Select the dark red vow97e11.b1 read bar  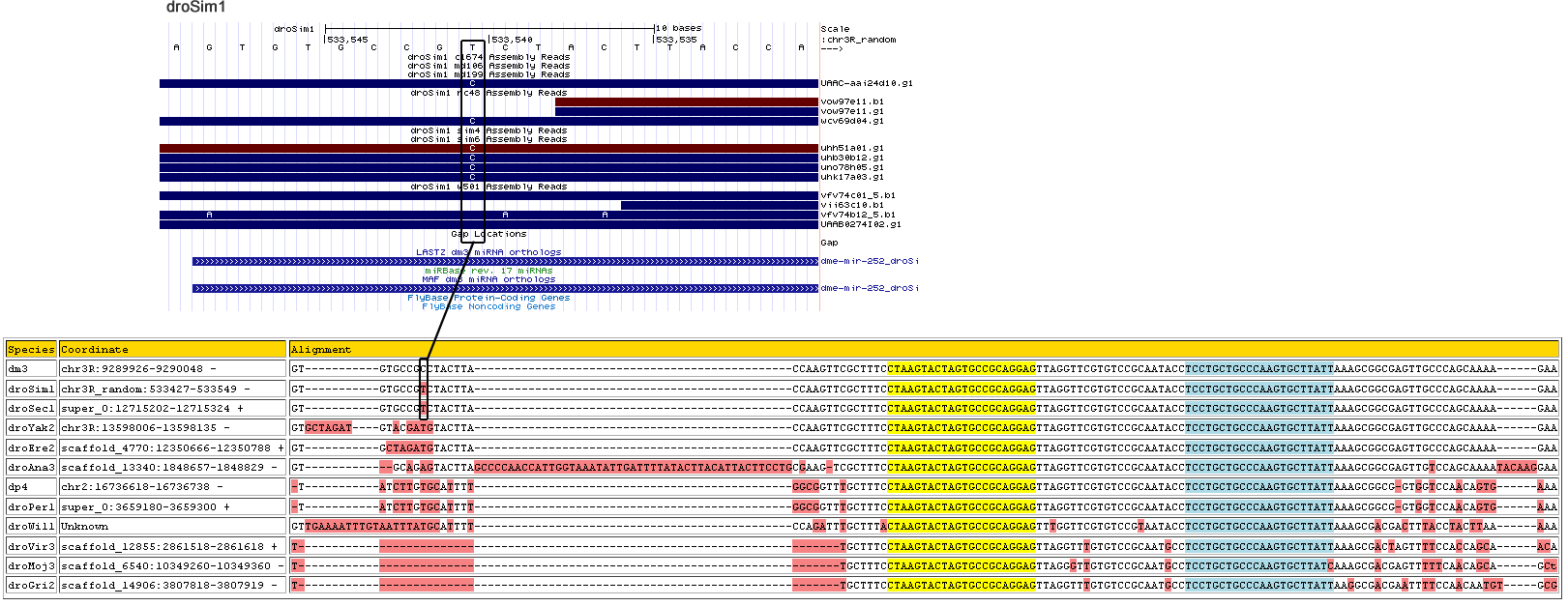pyautogui.click(x=686, y=101)
